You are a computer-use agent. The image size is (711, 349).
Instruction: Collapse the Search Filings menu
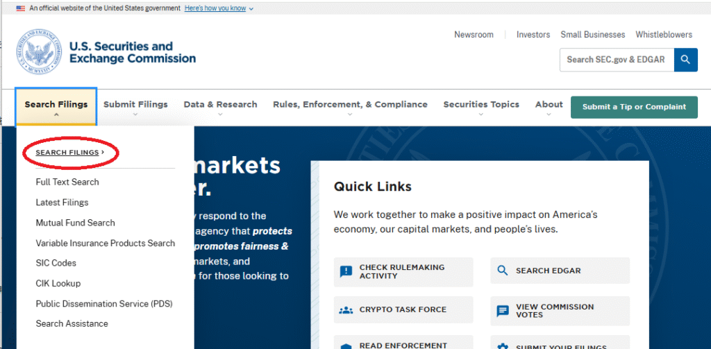click(56, 107)
